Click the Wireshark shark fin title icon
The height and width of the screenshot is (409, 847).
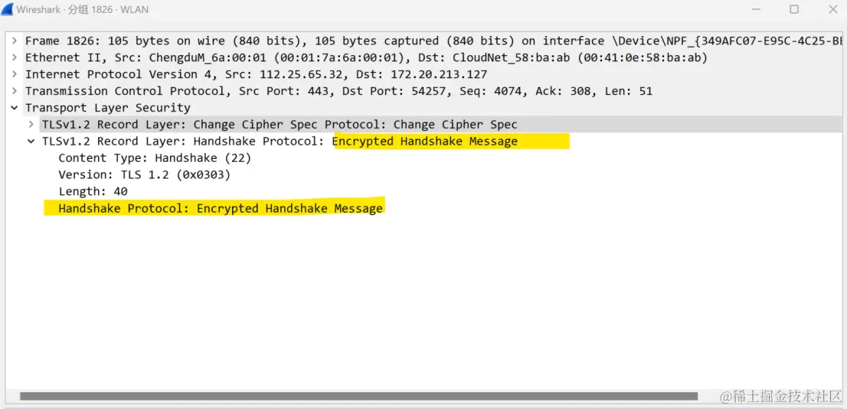(x=8, y=9)
